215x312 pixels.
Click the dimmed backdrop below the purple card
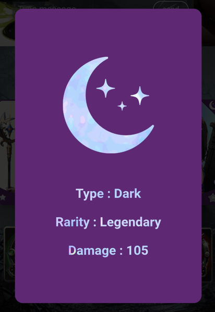(x=107, y=308)
